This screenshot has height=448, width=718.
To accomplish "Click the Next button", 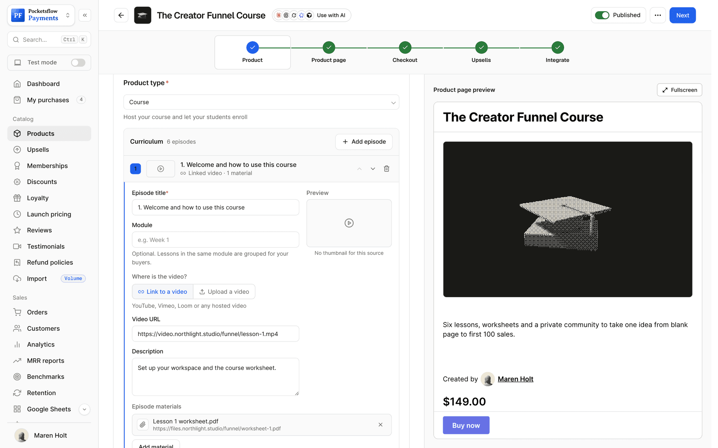I will (x=683, y=15).
